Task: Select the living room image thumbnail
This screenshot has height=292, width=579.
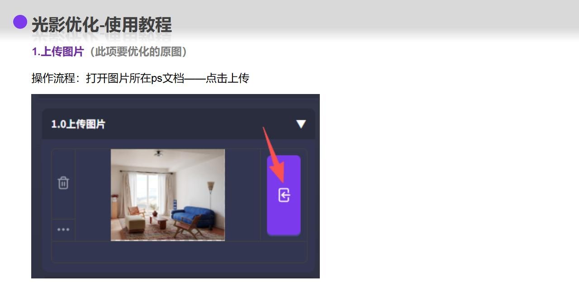Action: click(168, 195)
